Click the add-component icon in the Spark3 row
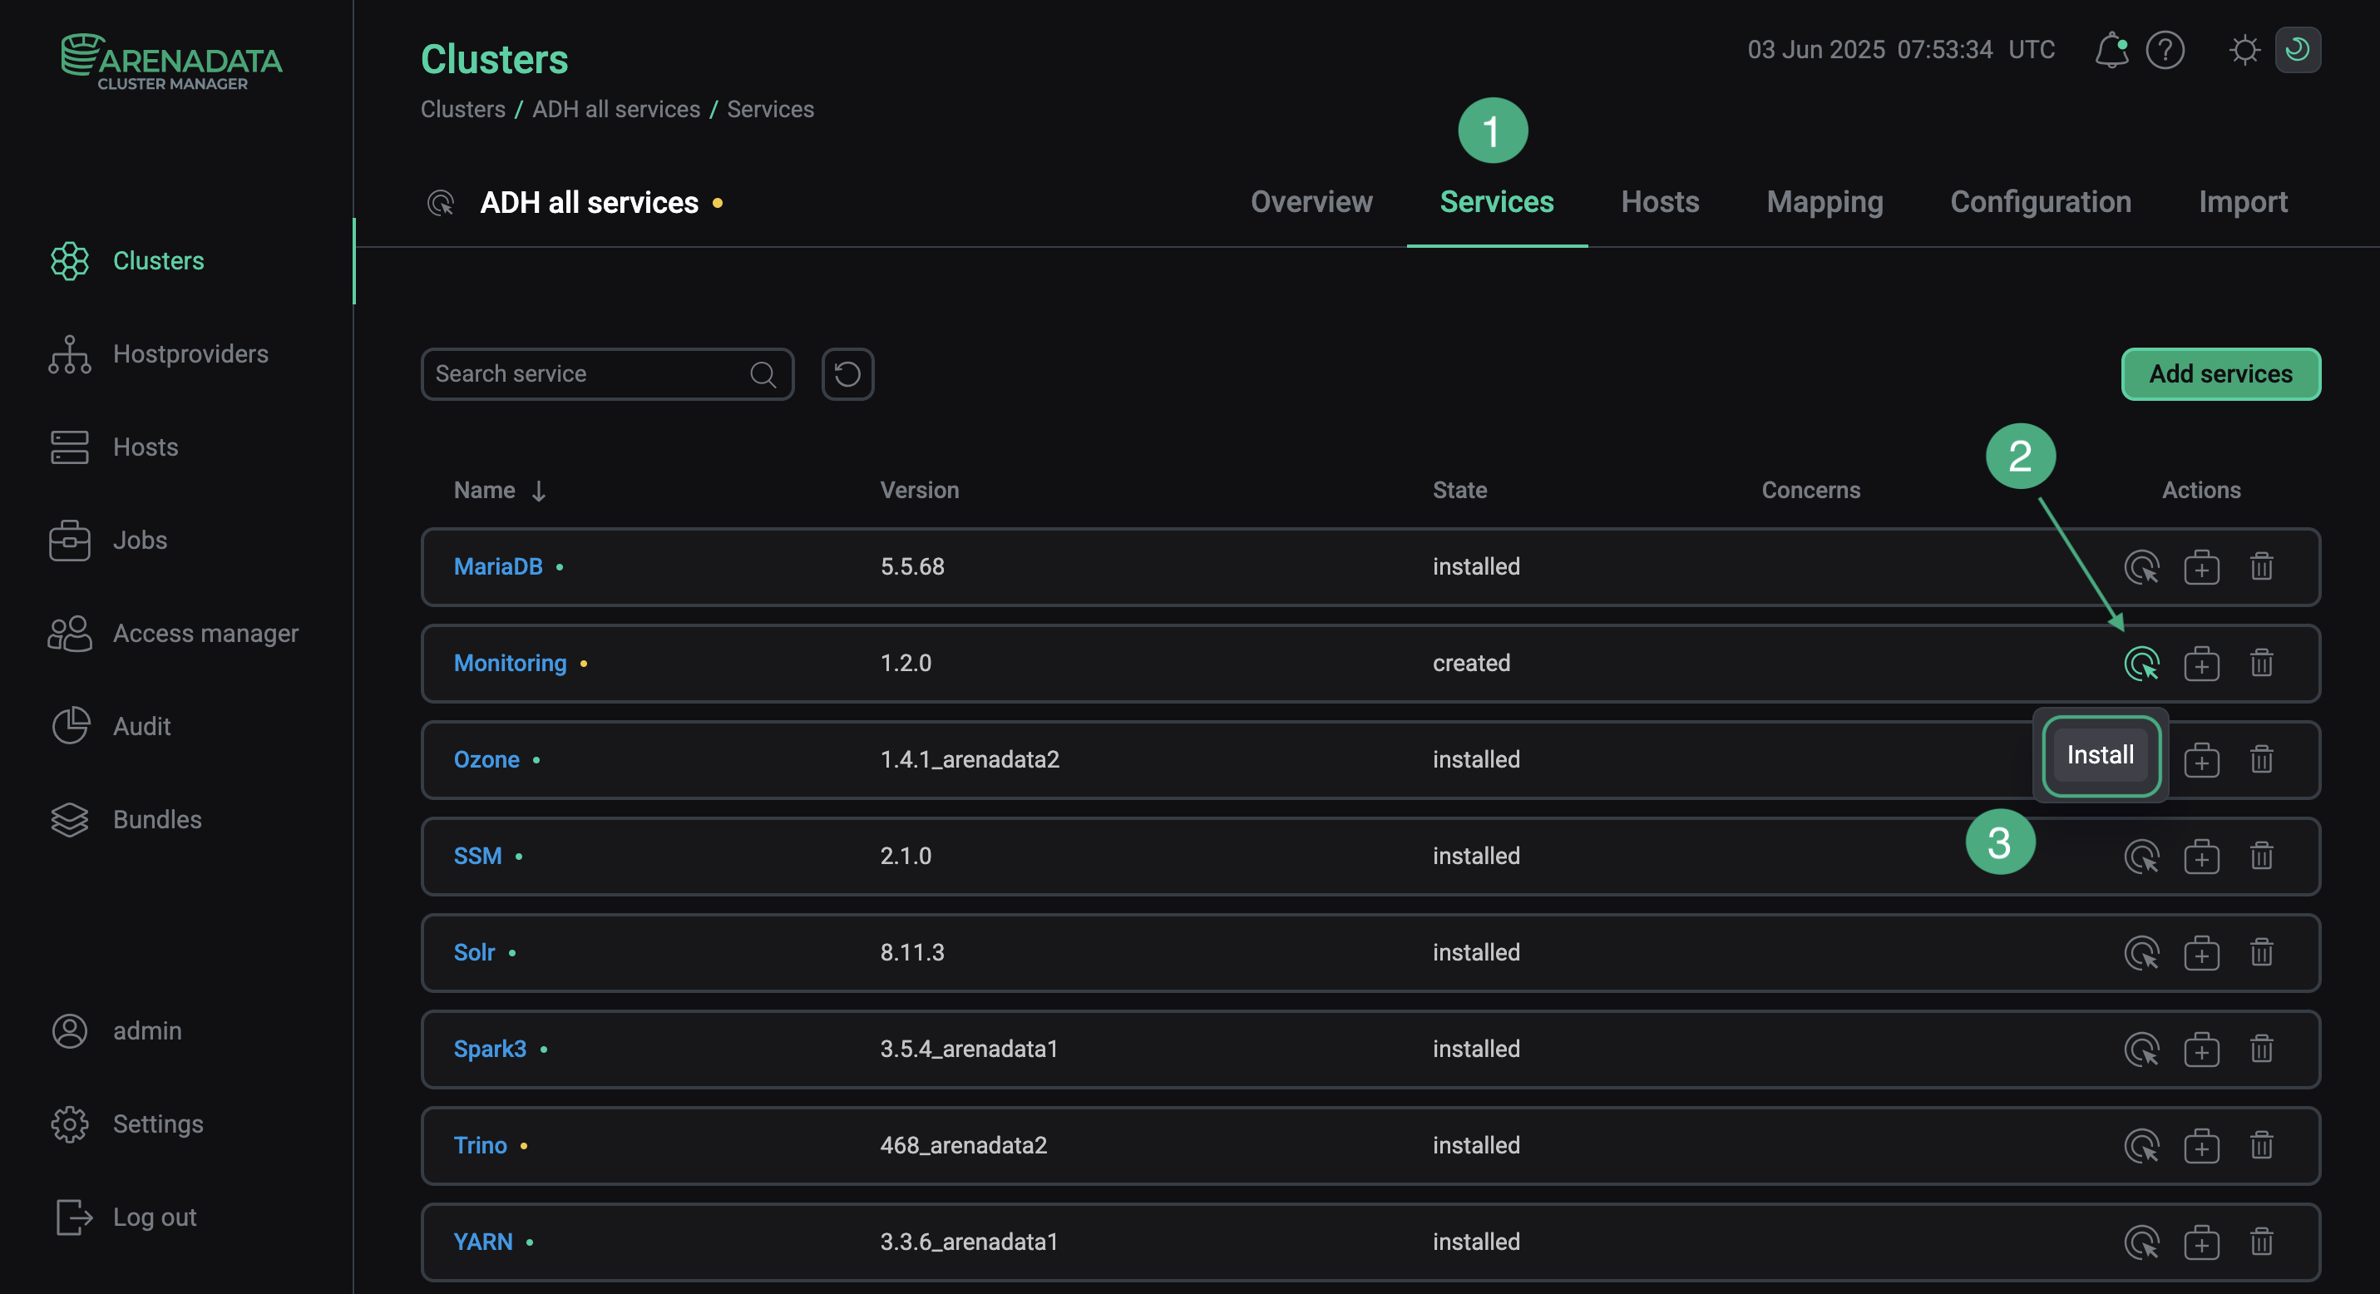2380x1294 pixels. tap(2202, 1050)
